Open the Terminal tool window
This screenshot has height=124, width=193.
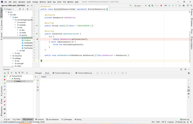click(39, 119)
